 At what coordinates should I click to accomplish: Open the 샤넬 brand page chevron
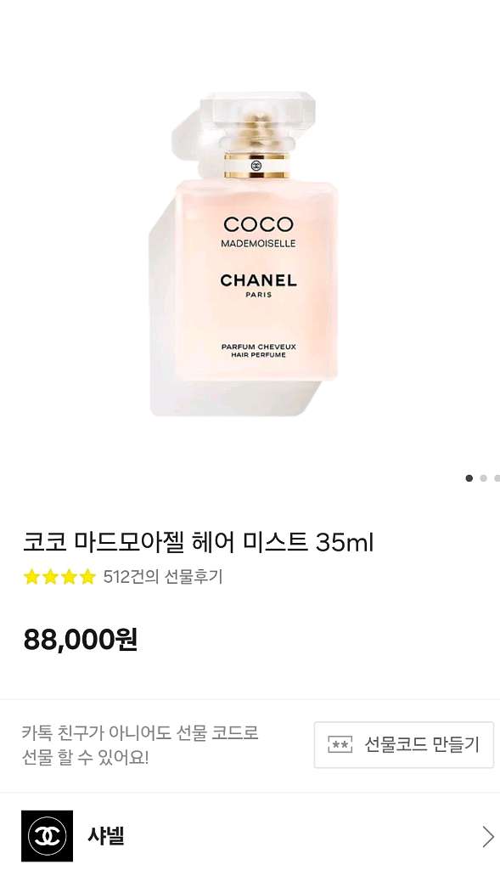pos(488,836)
